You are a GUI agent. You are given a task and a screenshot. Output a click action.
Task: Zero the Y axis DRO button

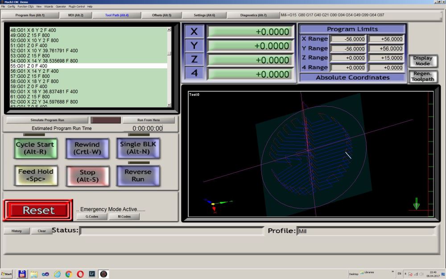pyautogui.click(x=194, y=46)
